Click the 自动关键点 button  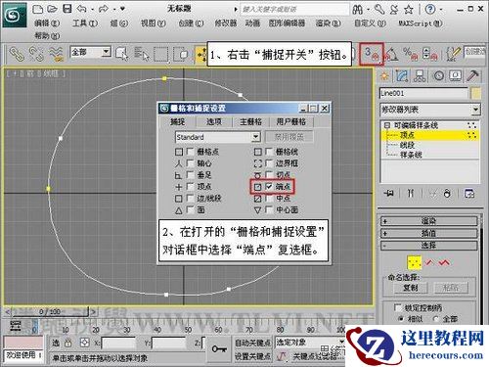[x=252, y=343]
